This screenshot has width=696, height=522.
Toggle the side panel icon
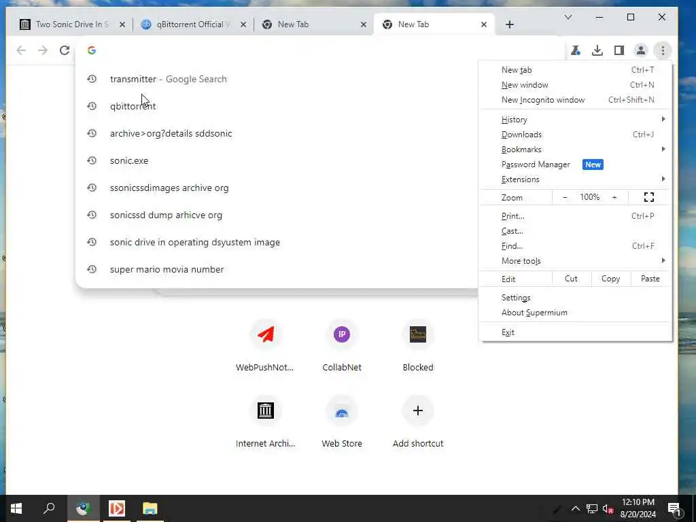pos(619,50)
